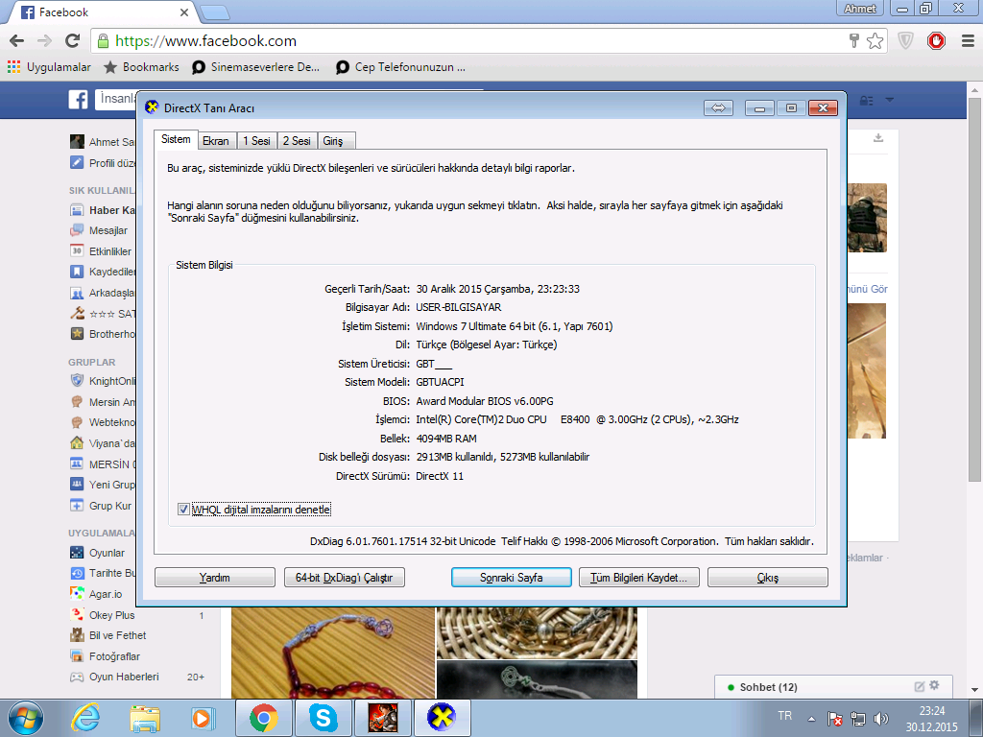Click the 64-bit DxDiag'ı Çalıştır button
Image resolution: width=983 pixels, height=737 pixels.
345,578
